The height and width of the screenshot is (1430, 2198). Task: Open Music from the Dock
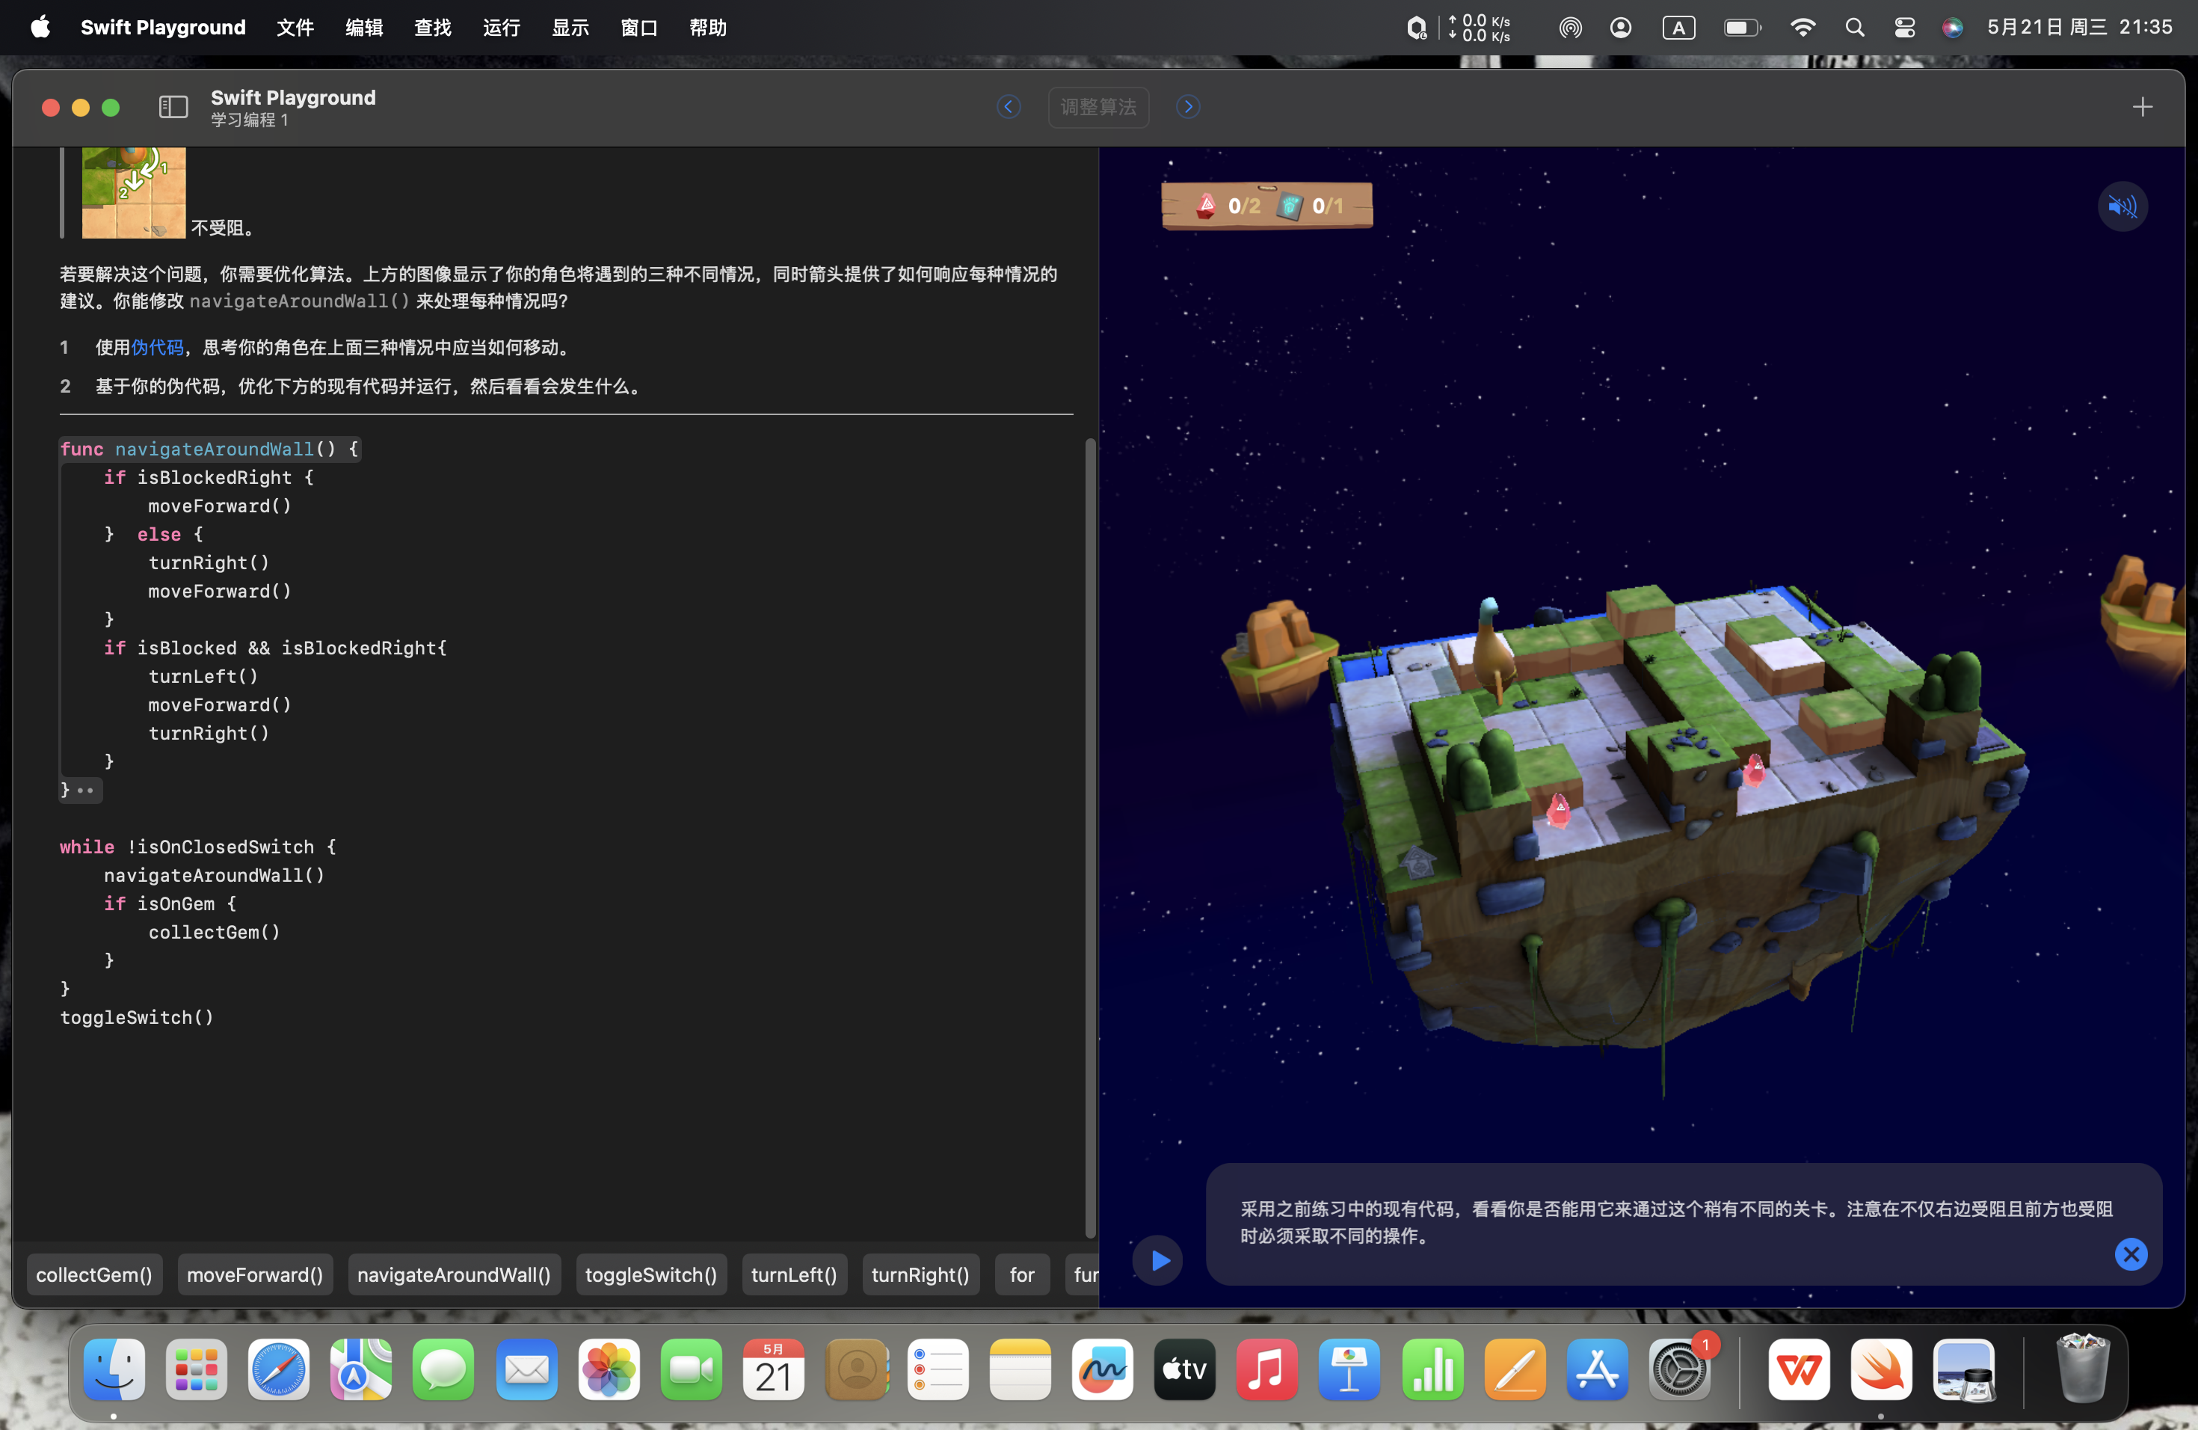(1267, 1369)
